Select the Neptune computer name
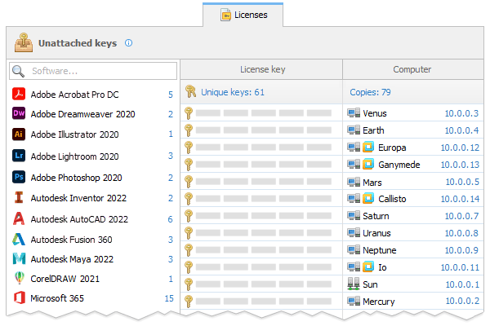The height and width of the screenshot is (326, 490). [x=380, y=250]
